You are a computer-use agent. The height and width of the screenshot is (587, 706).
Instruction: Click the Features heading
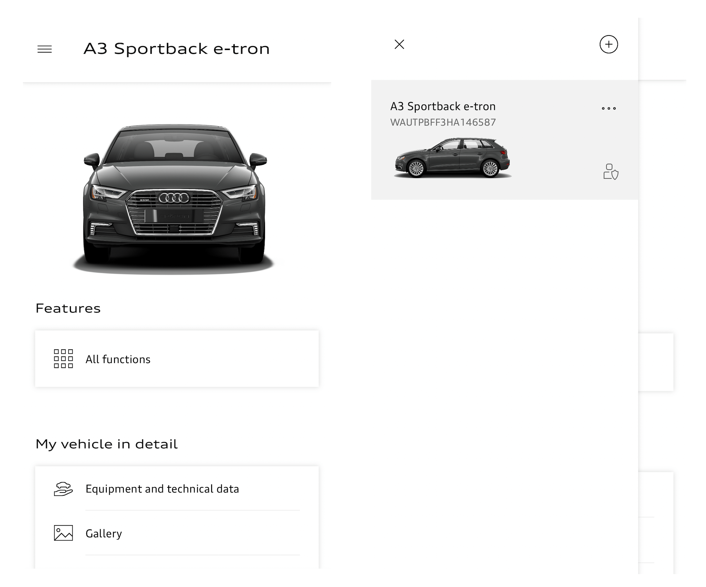pos(68,308)
